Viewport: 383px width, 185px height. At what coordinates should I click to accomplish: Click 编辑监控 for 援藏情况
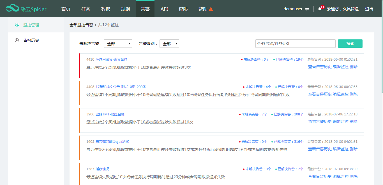pos(341,176)
